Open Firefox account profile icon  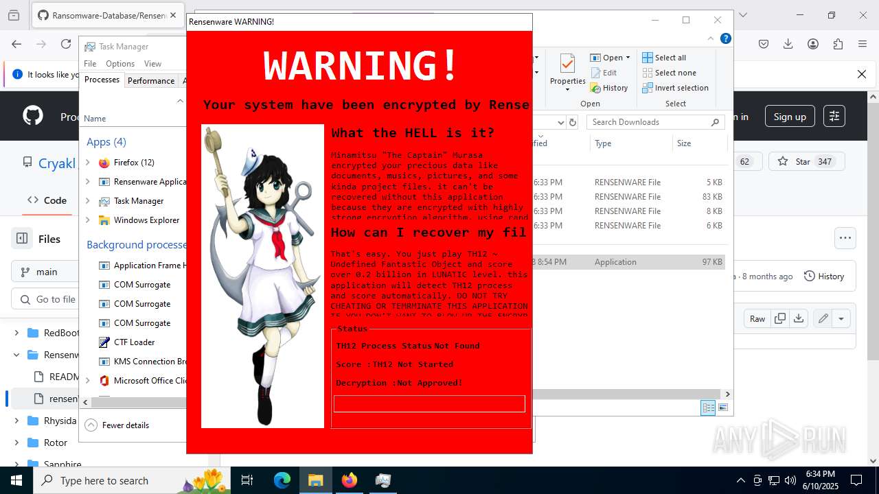pos(813,44)
